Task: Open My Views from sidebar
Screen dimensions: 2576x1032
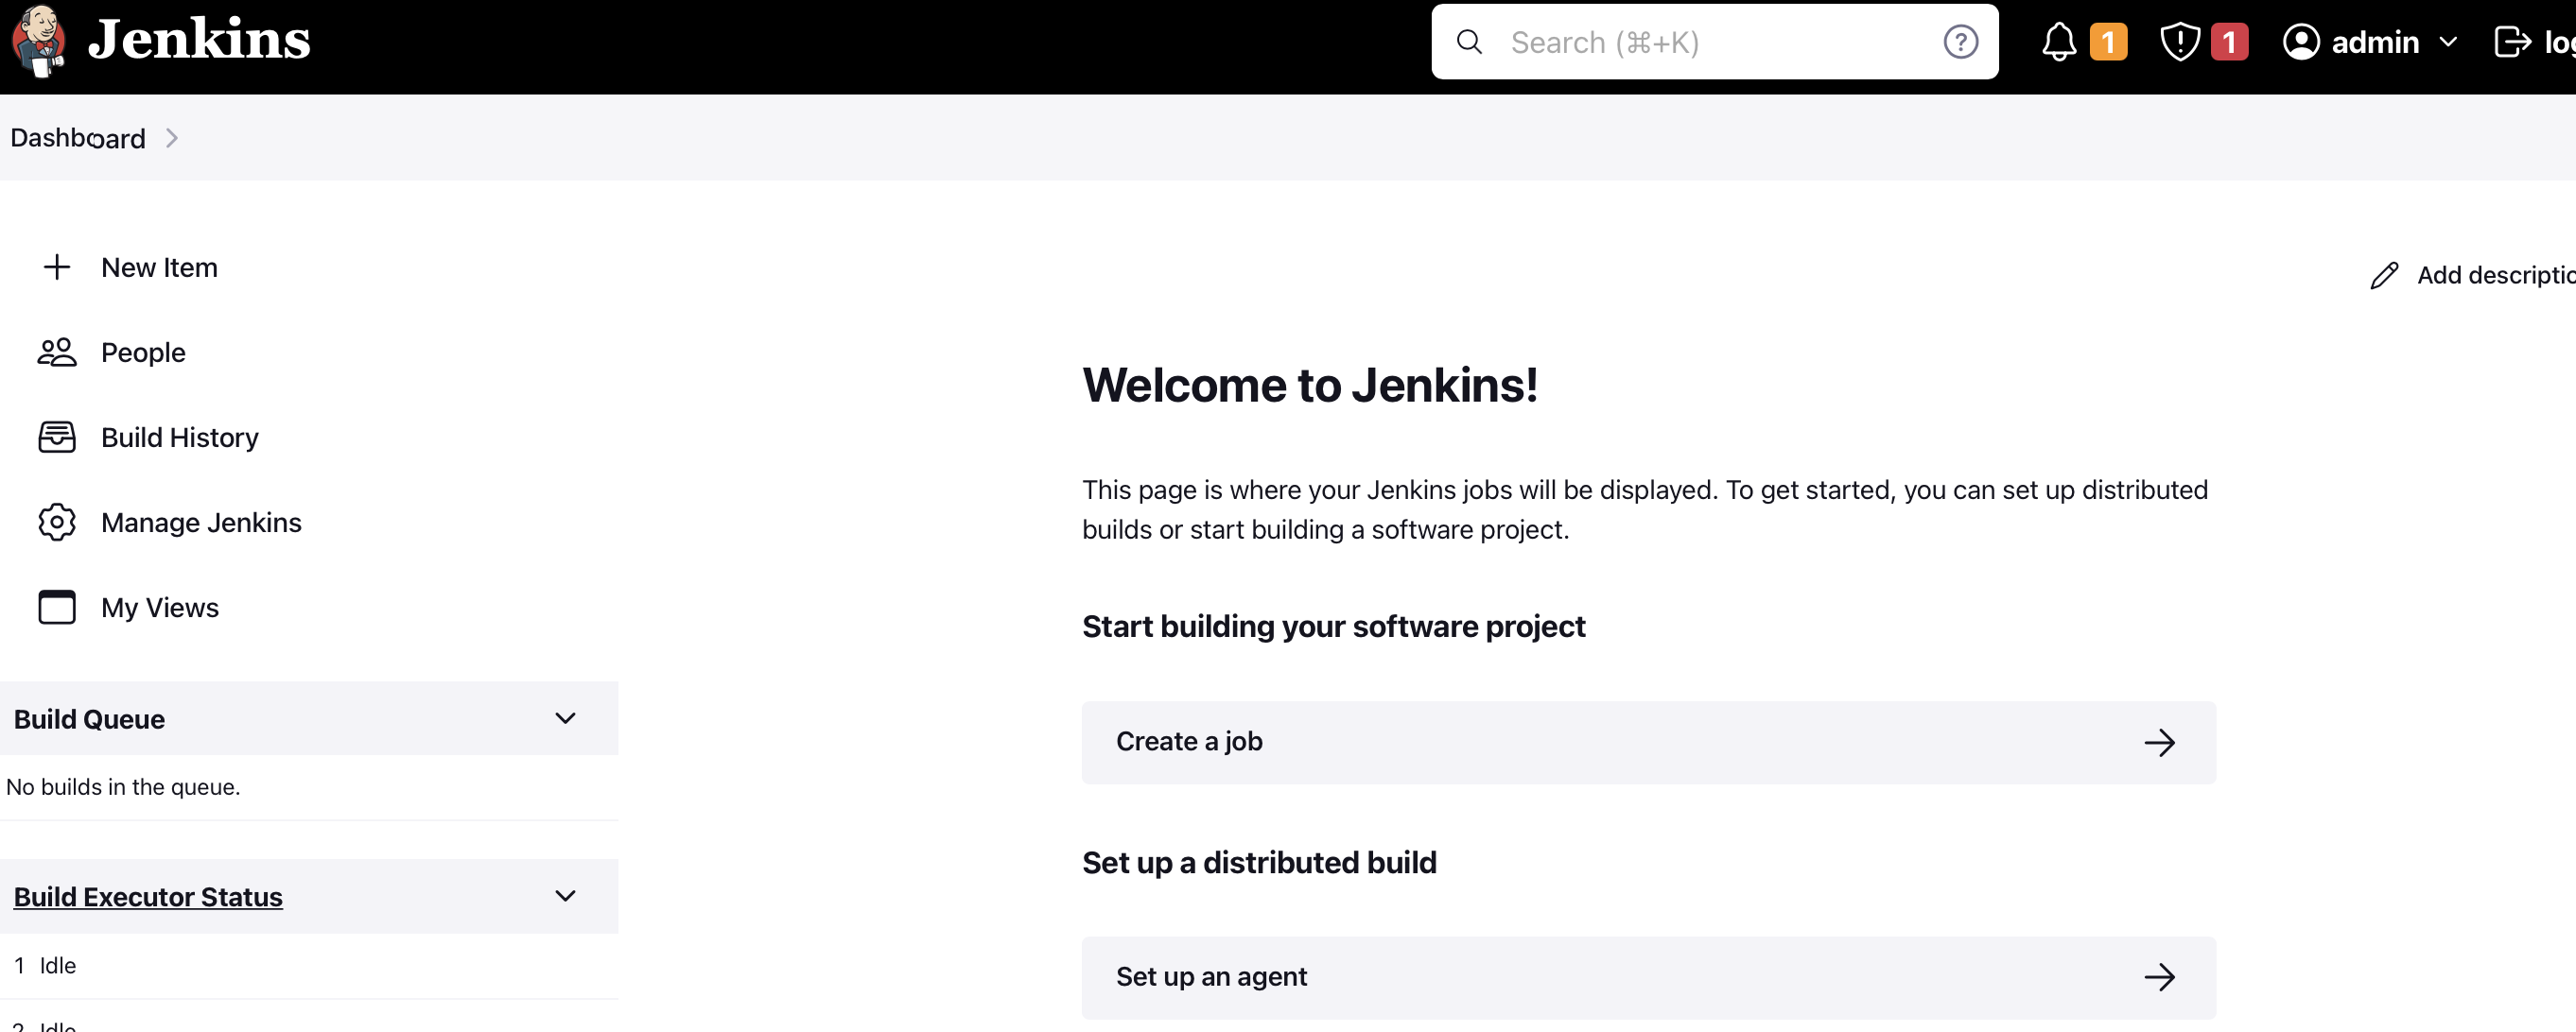Action: 160,608
